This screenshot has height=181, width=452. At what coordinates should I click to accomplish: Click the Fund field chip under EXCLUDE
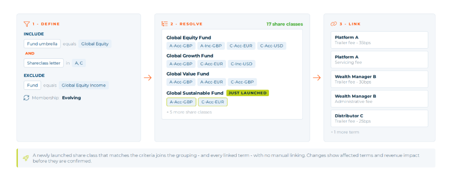point(32,85)
